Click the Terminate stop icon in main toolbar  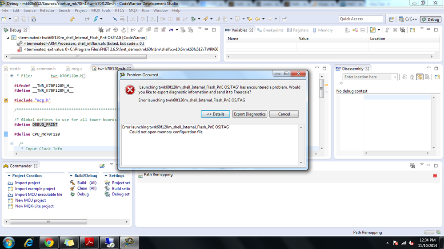click(x=178, y=19)
